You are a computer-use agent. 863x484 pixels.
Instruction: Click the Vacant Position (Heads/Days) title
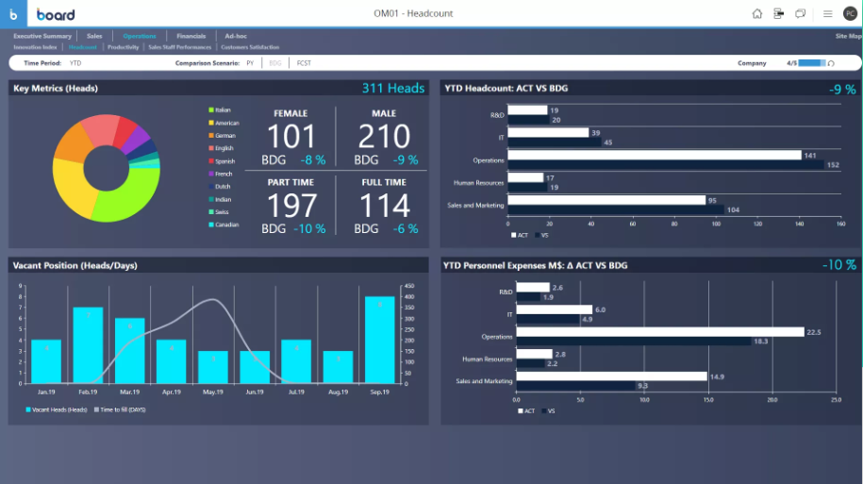(75, 265)
